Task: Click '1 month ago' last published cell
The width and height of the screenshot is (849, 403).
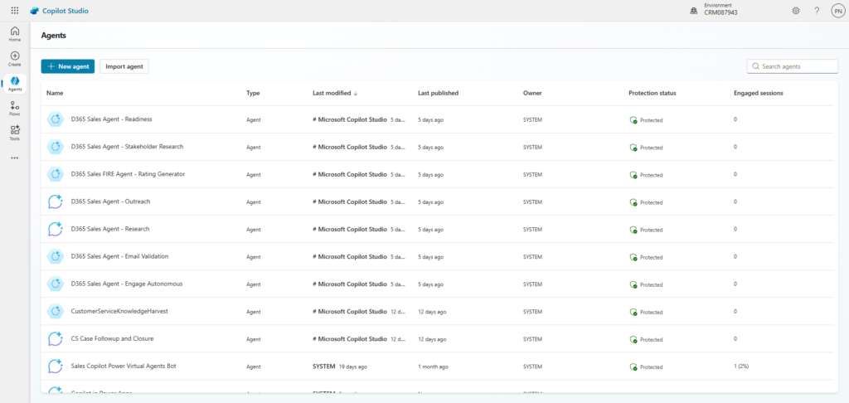Action: [x=433, y=367]
